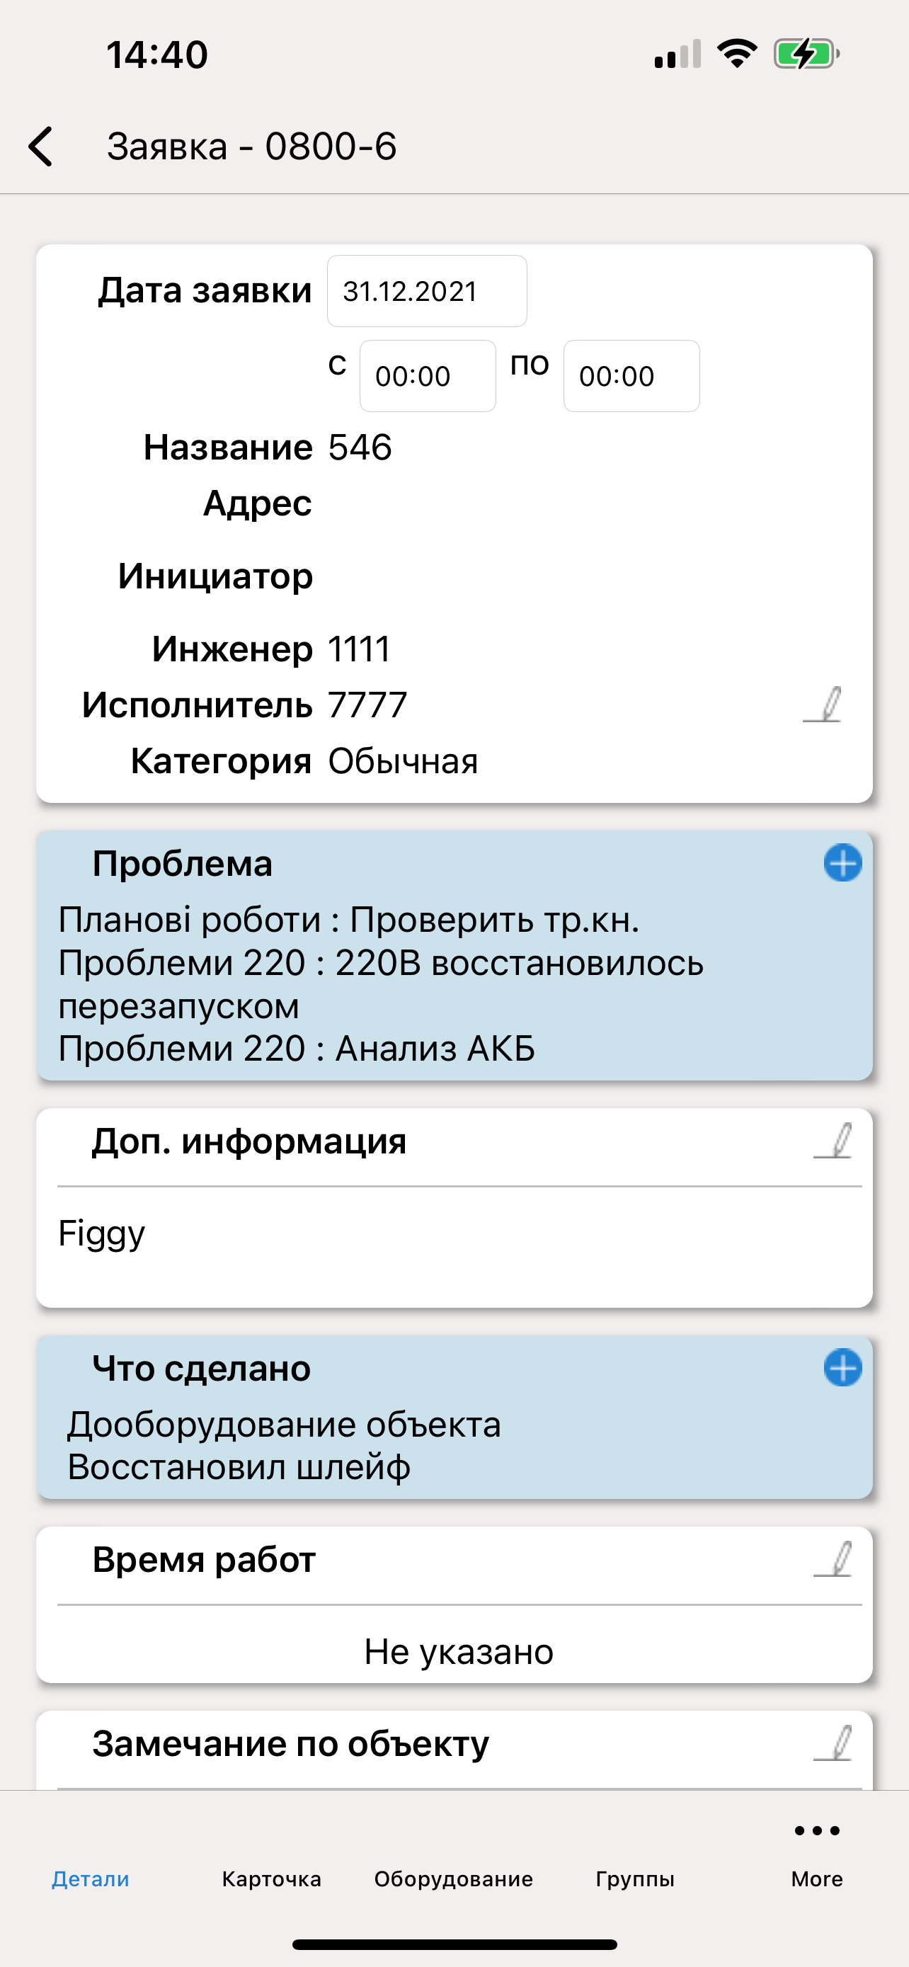Image resolution: width=909 pixels, height=1967 pixels.
Task: Set the end time field after по
Action: click(x=631, y=376)
